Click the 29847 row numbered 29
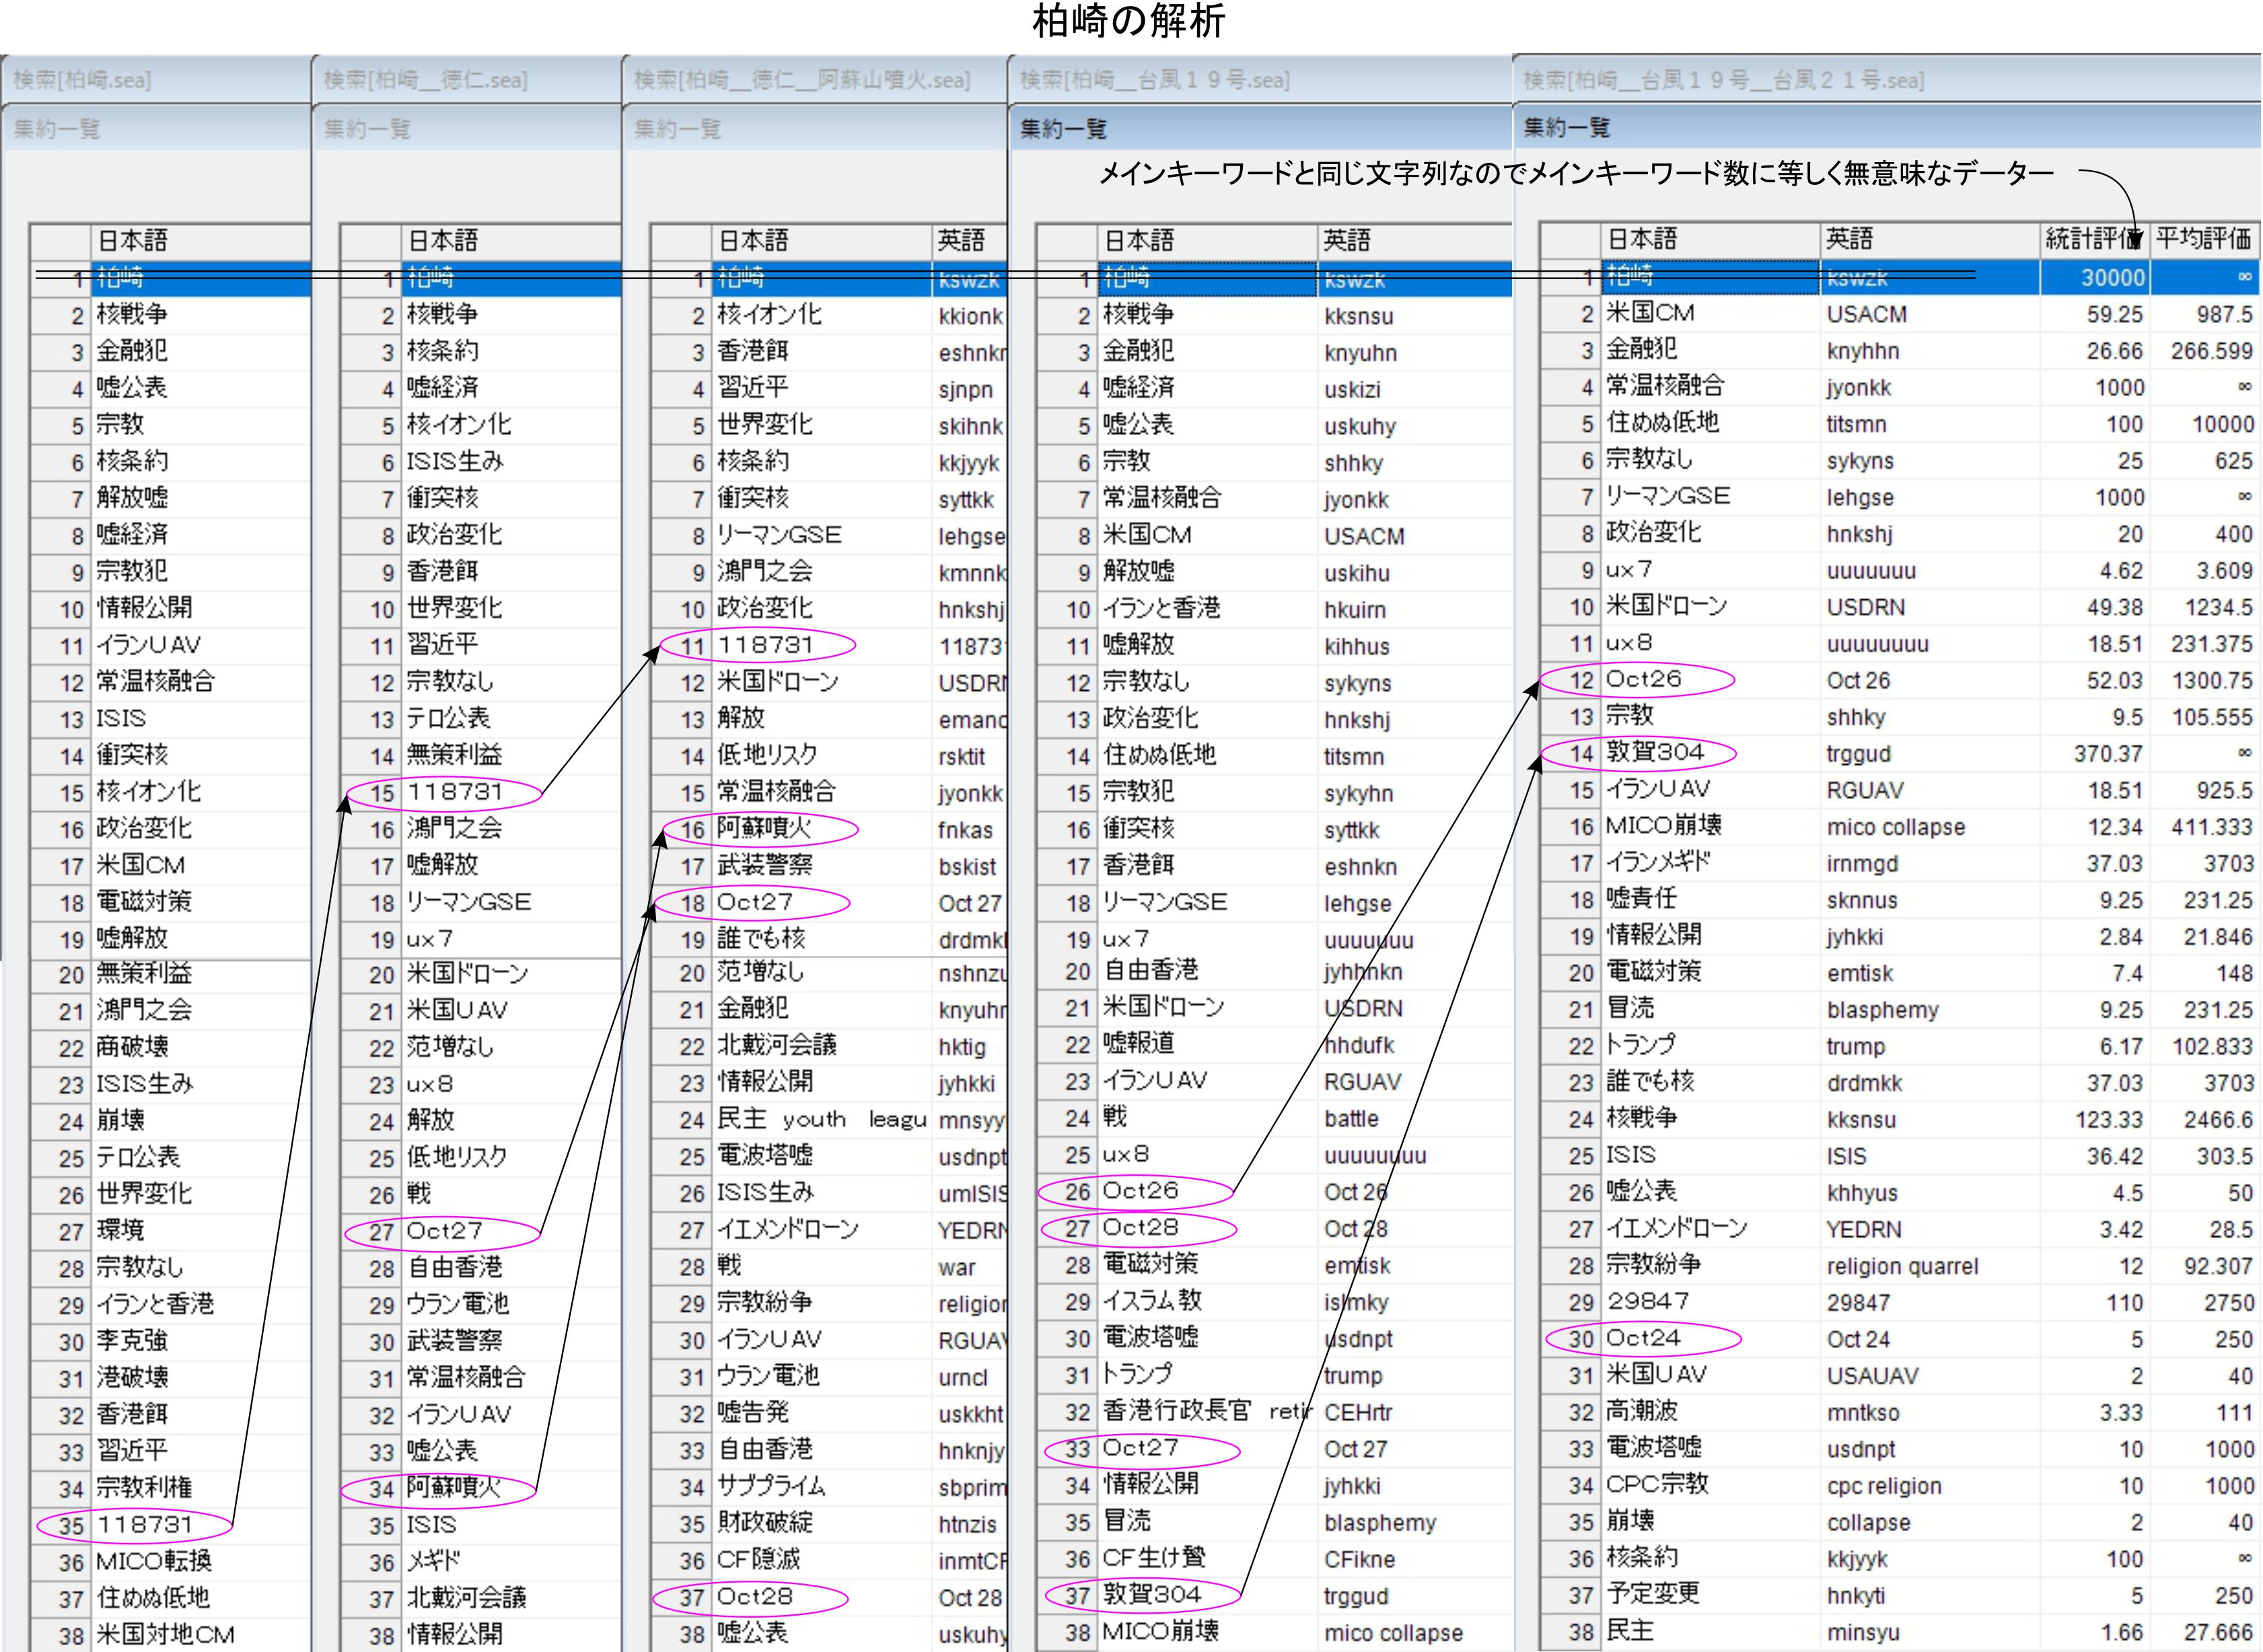2263x1652 pixels. click(x=1647, y=1301)
